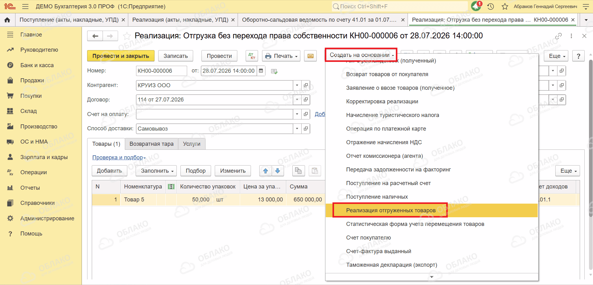Open the Еще menu in the document toolbar
This screenshot has width=593, height=285.
[x=556, y=56]
